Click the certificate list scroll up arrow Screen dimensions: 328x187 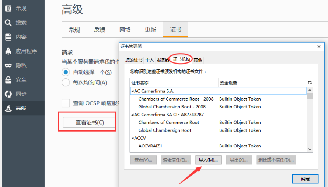310,90
